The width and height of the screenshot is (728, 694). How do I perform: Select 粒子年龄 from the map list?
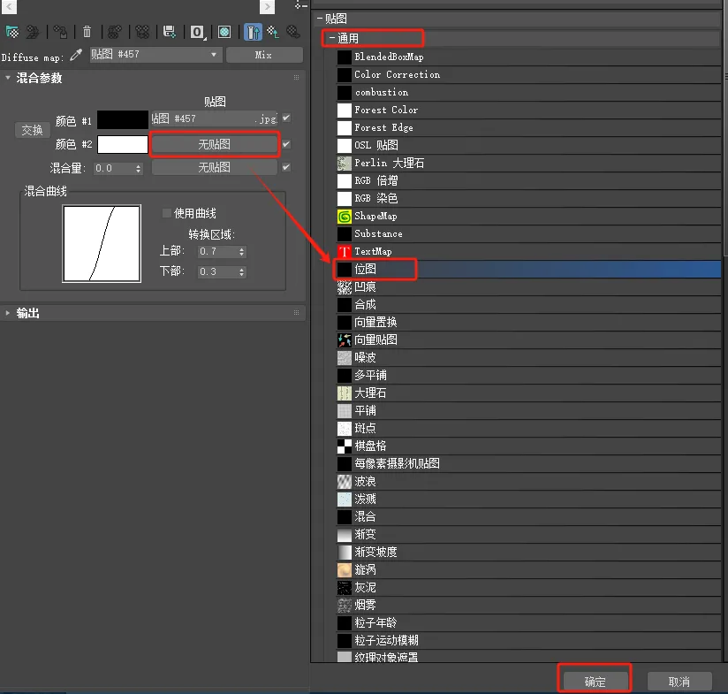click(x=529, y=623)
